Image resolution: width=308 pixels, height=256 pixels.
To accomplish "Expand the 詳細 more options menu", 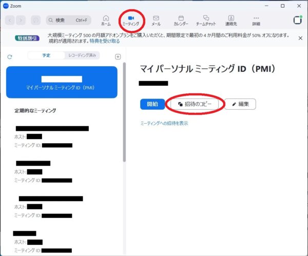I will pos(256,18).
